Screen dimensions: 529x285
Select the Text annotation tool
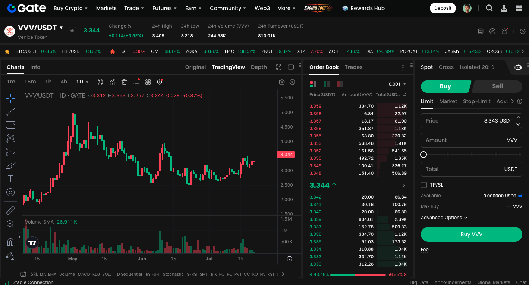10,179
